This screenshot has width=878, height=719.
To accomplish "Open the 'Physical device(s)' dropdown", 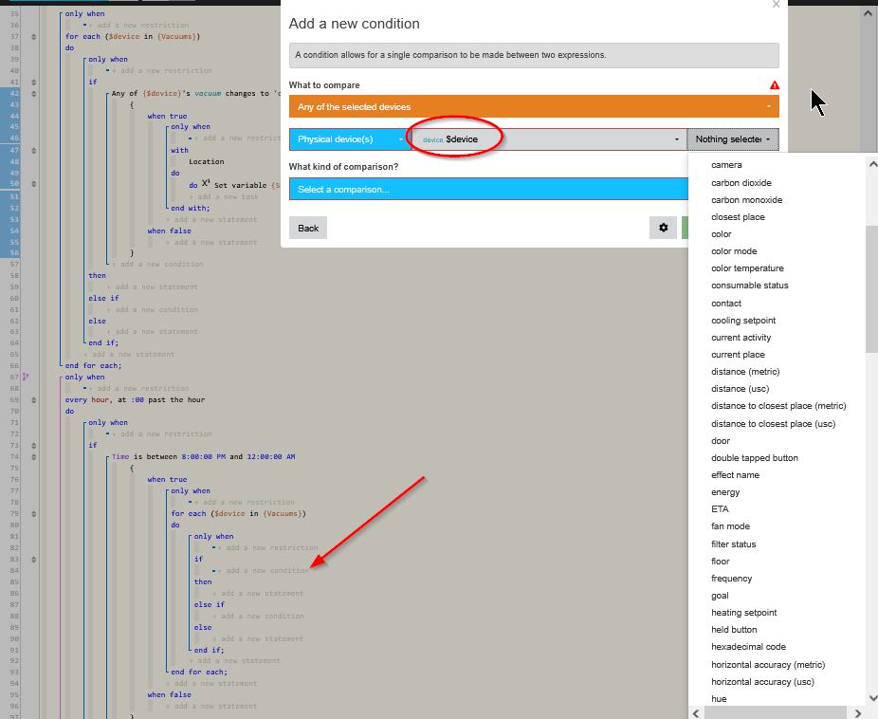I will click(x=350, y=139).
